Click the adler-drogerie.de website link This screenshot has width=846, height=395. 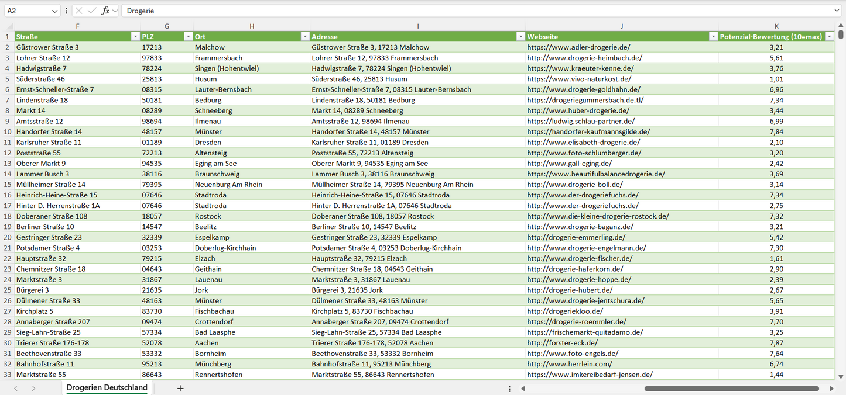coord(578,47)
